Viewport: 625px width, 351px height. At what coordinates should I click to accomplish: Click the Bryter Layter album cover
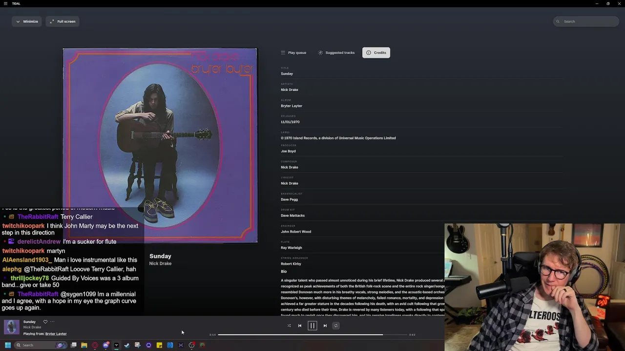160,145
